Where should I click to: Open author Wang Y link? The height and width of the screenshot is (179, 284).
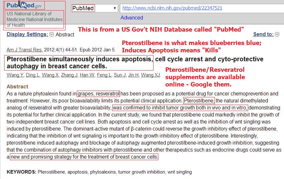click(15, 75)
